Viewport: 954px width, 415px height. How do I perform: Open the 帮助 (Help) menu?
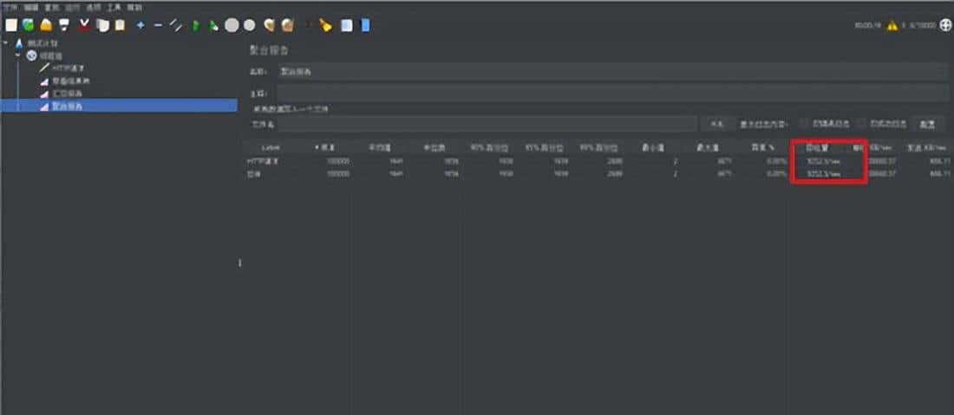tap(134, 8)
